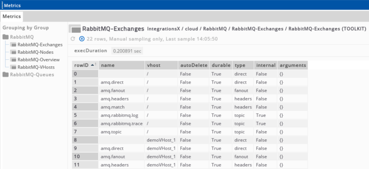This screenshot has height=169, width=369.
Task: Click the RabbitMQ-Nodes dataview icon
Action: pyautogui.click(x=13, y=52)
